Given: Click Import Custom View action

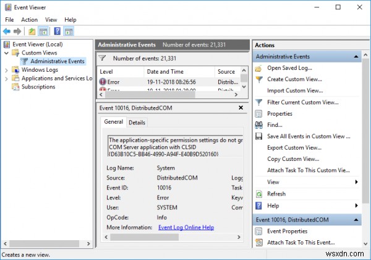Looking at the screenshot, I should point(295,90).
